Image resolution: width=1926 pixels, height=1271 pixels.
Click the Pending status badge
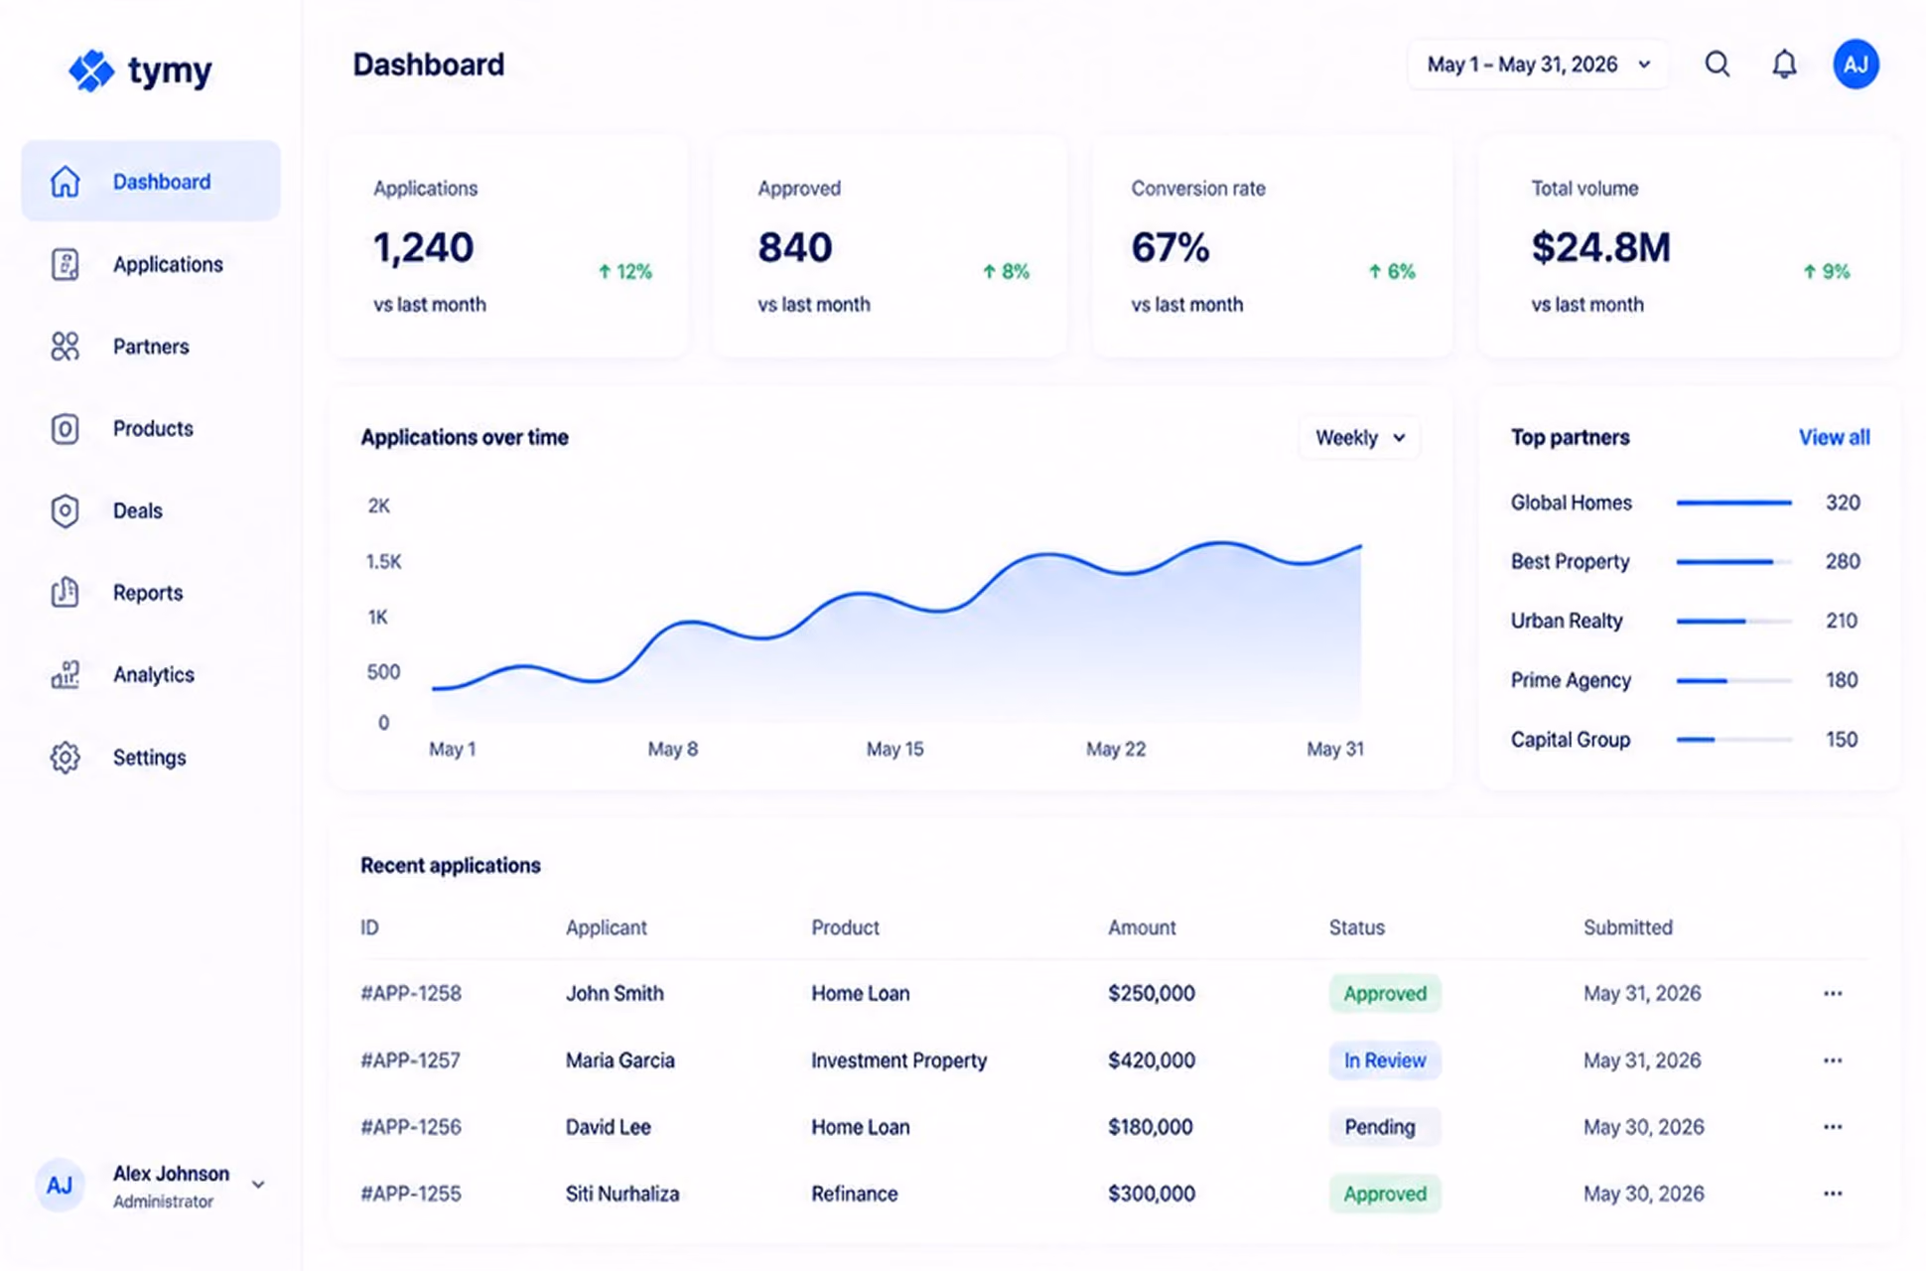click(1385, 1127)
